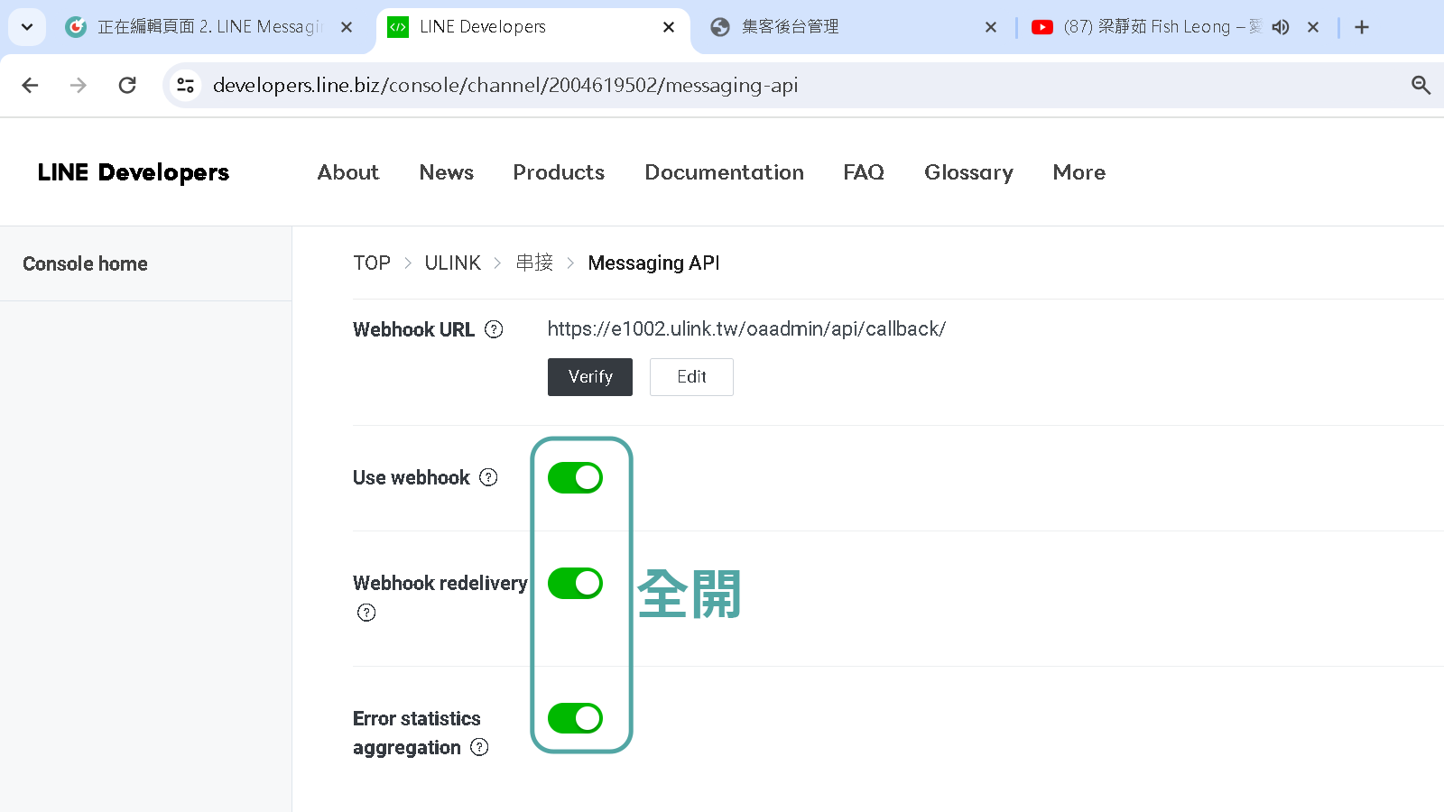Mute the YouTube tab audio icon

tap(1281, 27)
